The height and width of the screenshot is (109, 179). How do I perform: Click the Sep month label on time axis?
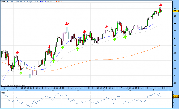click(154, 90)
